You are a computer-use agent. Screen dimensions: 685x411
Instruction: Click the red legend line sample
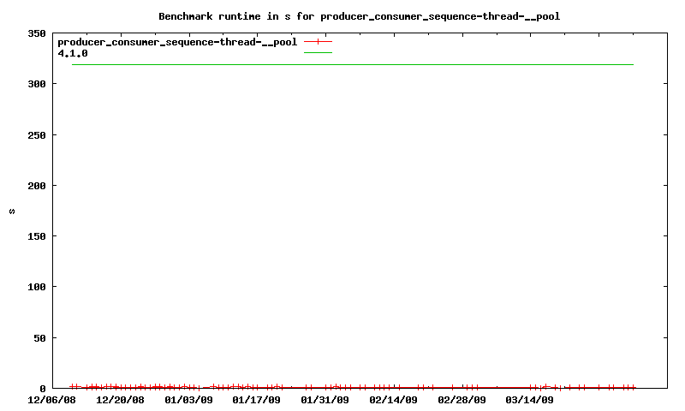[318, 41]
